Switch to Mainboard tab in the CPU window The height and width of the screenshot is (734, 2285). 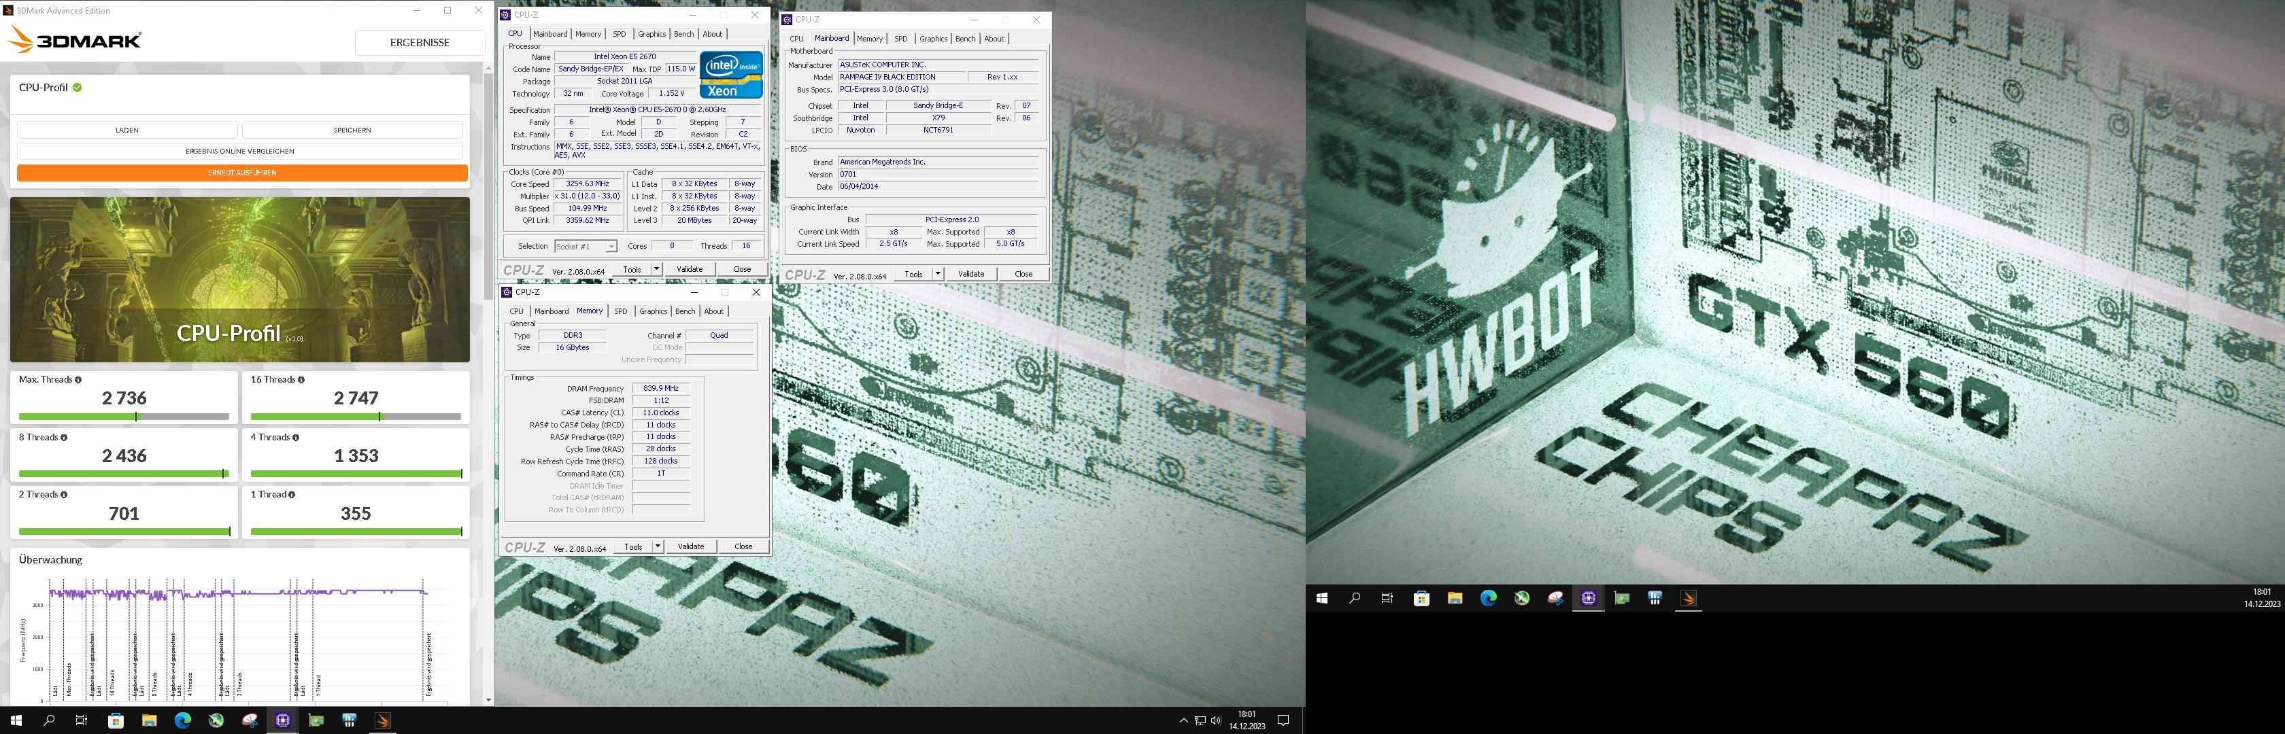coord(550,34)
